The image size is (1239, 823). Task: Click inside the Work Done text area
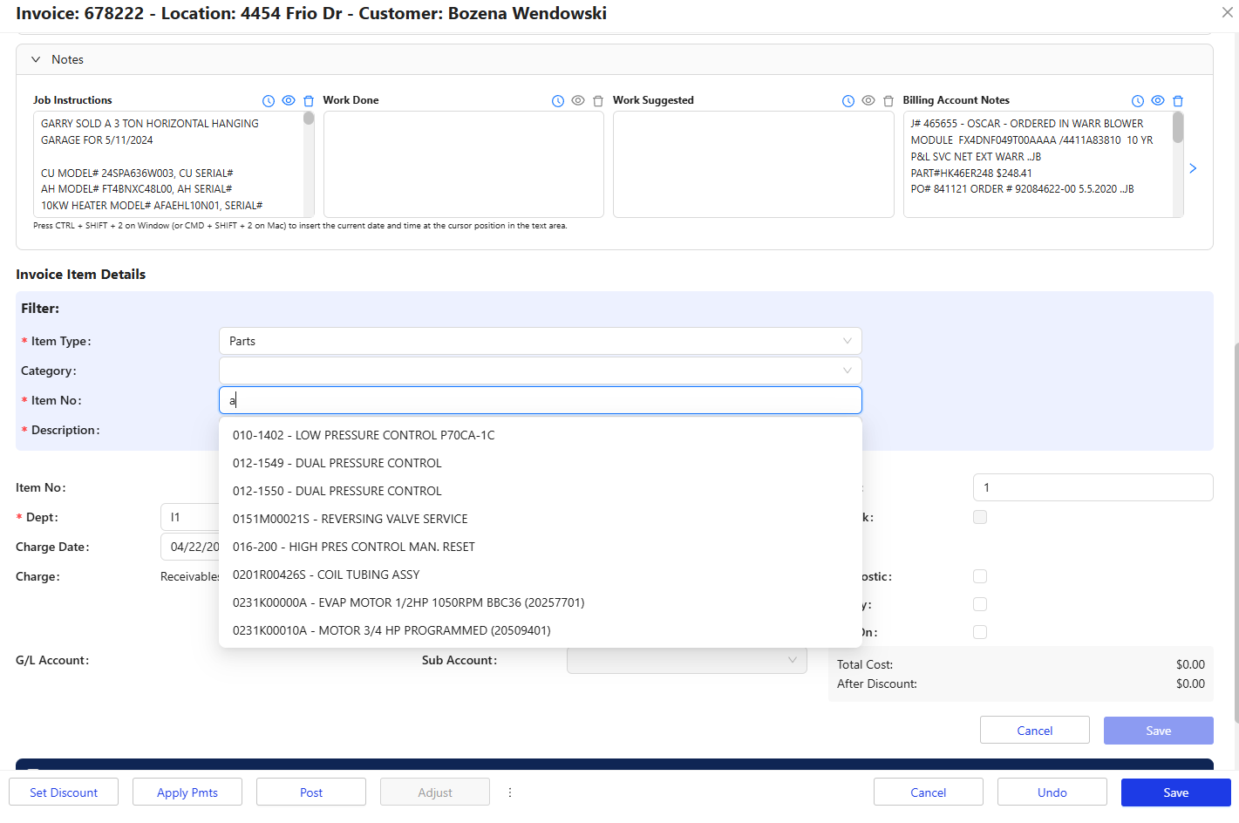click(464, 164)
